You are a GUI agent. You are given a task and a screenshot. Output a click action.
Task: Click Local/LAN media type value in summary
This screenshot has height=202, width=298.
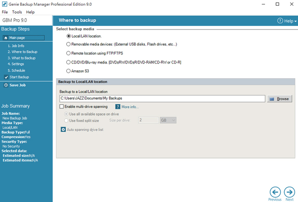point(10,127)
